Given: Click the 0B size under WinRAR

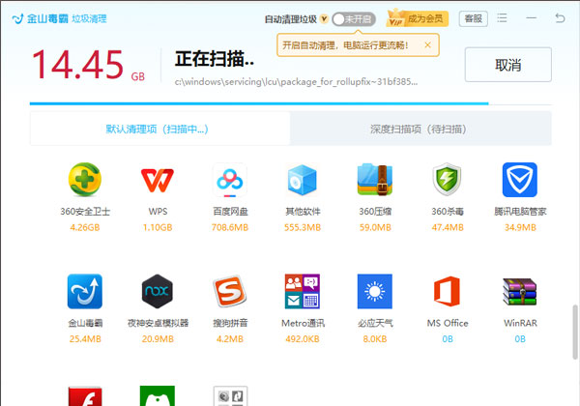Looking at the screenshot, I should [520, 339].
